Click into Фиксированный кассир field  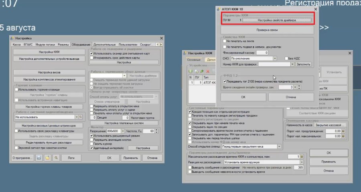[262, 53]
